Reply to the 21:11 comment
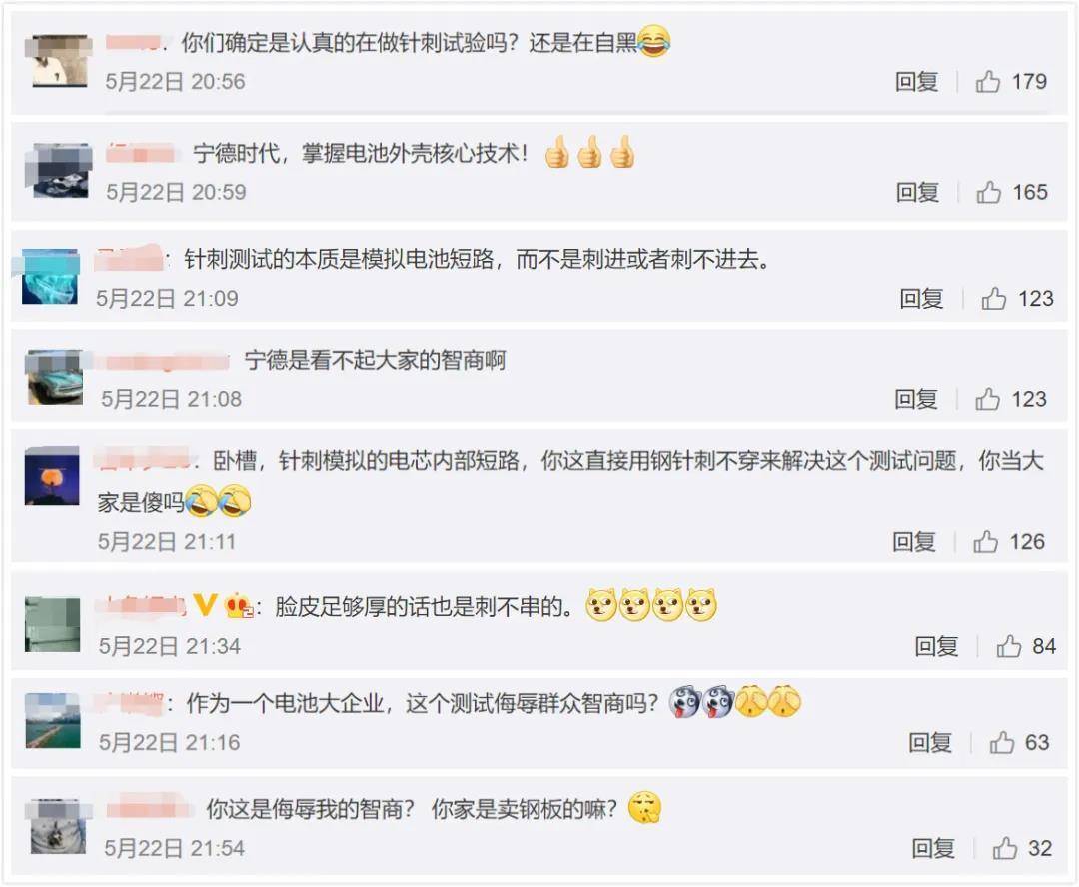1079x887 pixels. coord(914,542)
